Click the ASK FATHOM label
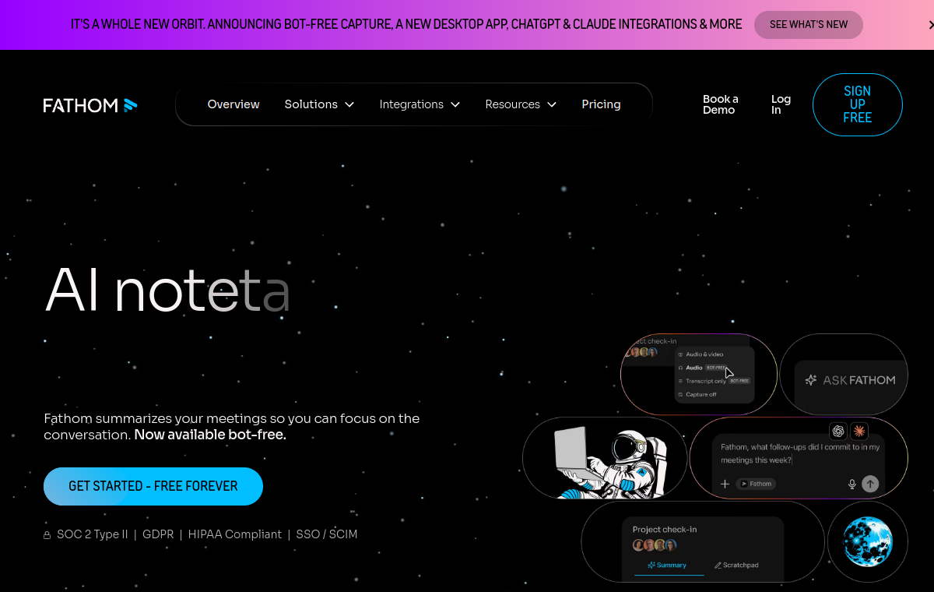Image resolution: width=934 pixels, height=592 pixels. click(859, 380)
